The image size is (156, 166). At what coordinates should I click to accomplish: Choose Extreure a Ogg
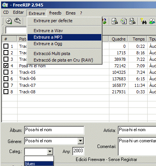65,44
